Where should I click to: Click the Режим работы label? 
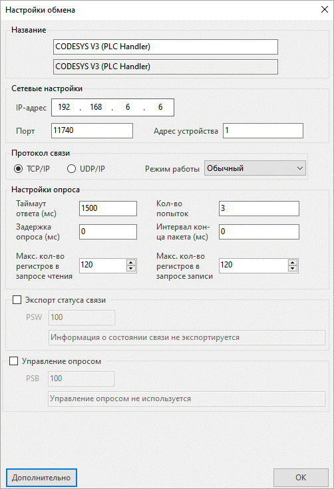pyautogui.click(x=172, y=169)
